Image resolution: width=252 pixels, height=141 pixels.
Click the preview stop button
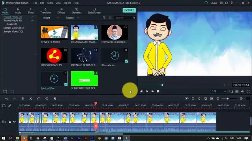point(158,91)
